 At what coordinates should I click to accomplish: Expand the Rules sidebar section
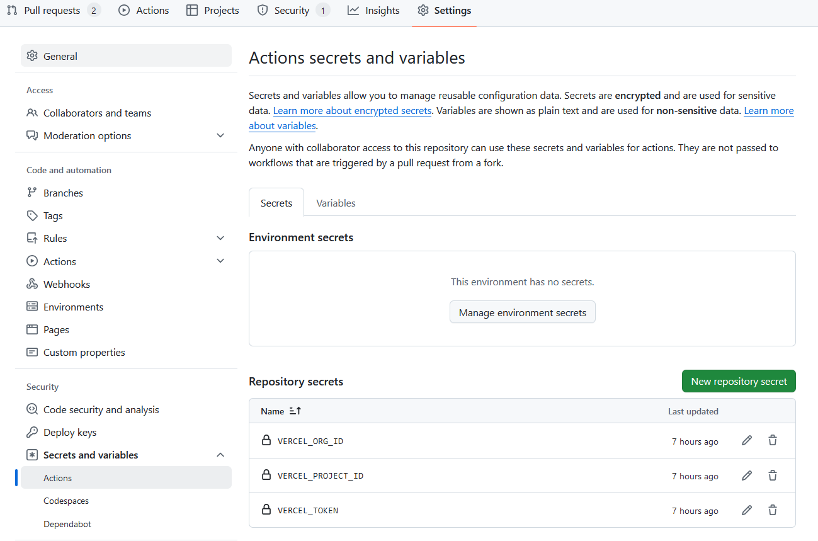click(220, 238)
